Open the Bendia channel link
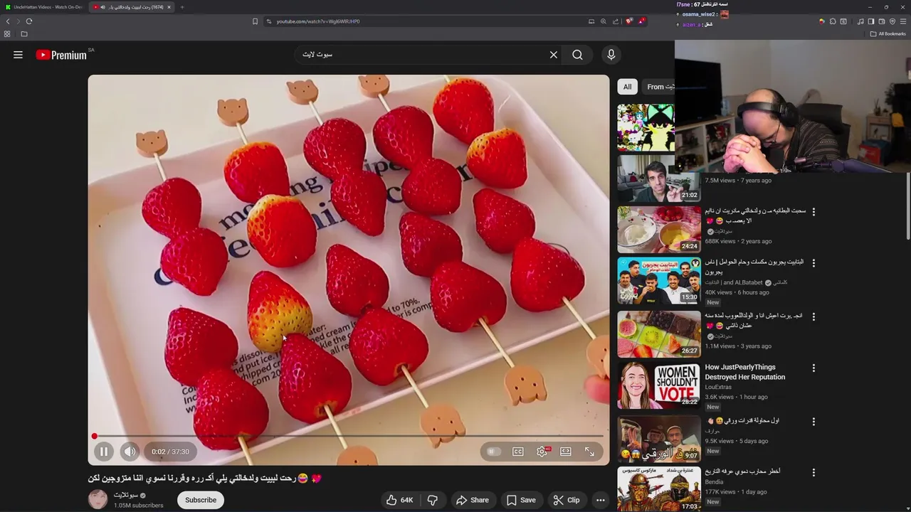This screenshot has width=911, height=512. 714,482
